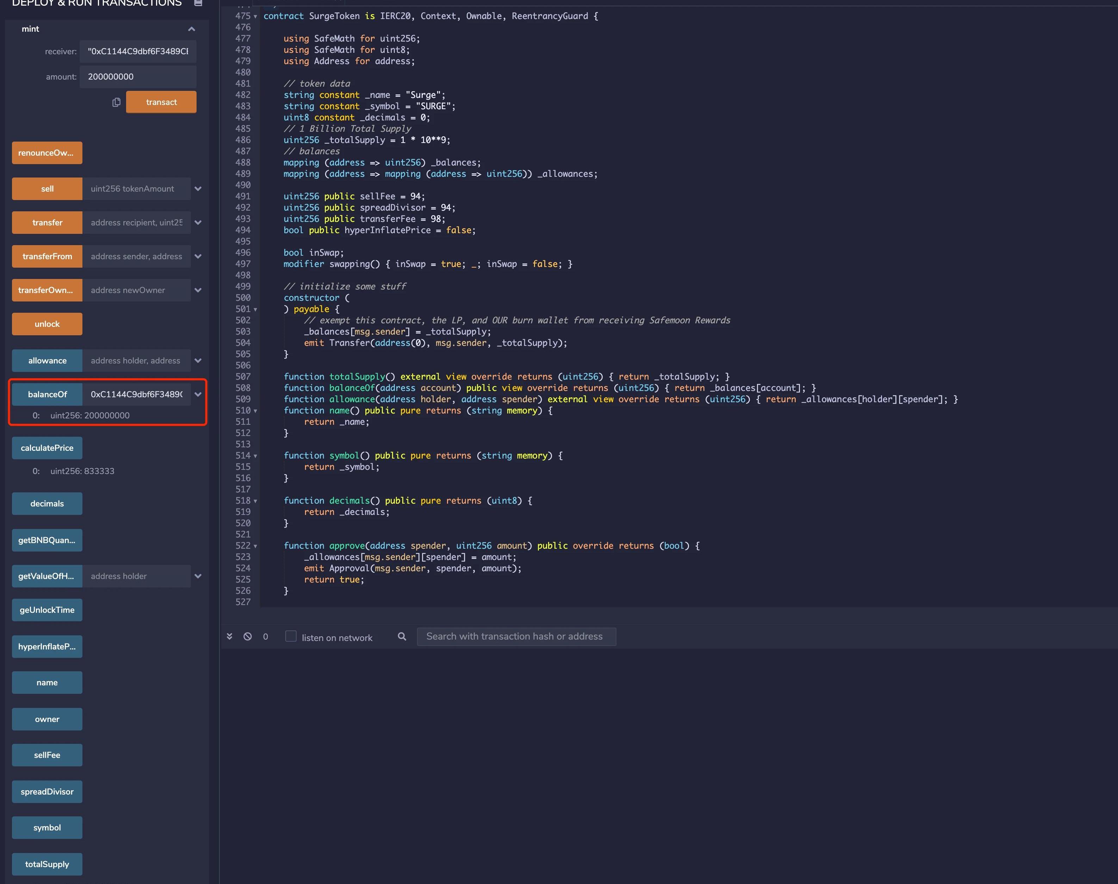Click the transact button
This screenshot has height=884, width=1118.
[161, 102]
